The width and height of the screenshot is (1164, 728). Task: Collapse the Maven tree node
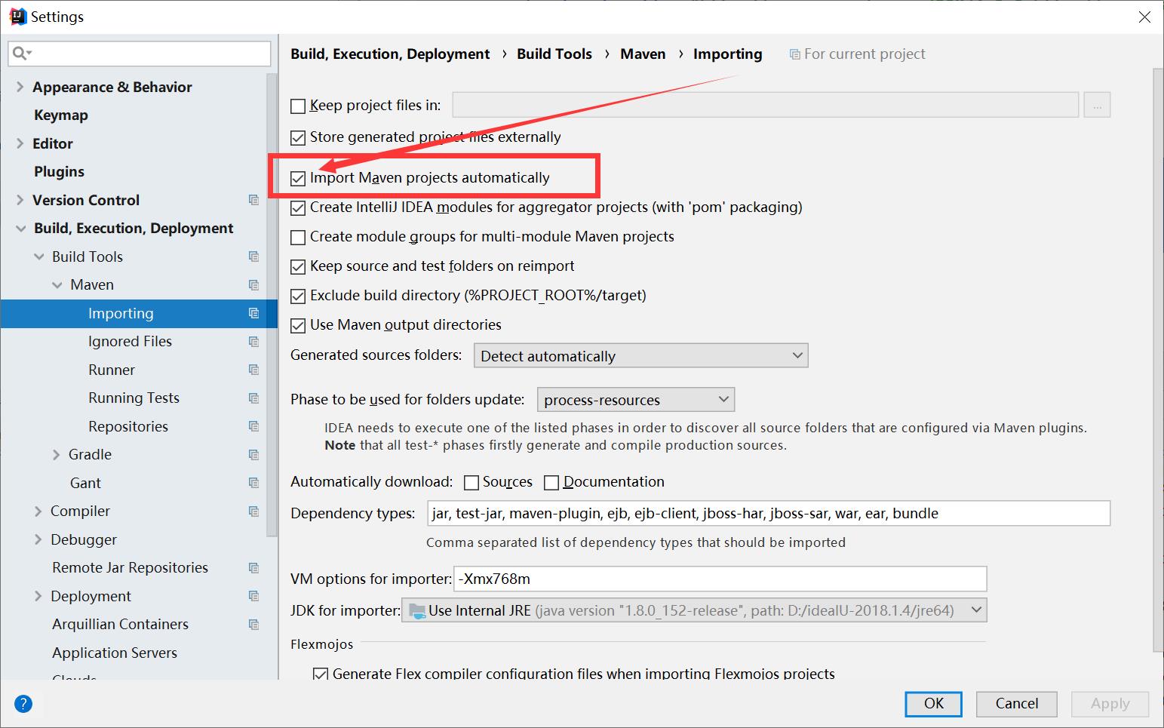tap(57, 285)
